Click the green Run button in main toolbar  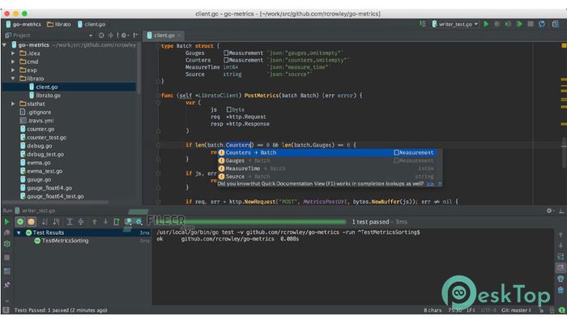click(486, 24)
